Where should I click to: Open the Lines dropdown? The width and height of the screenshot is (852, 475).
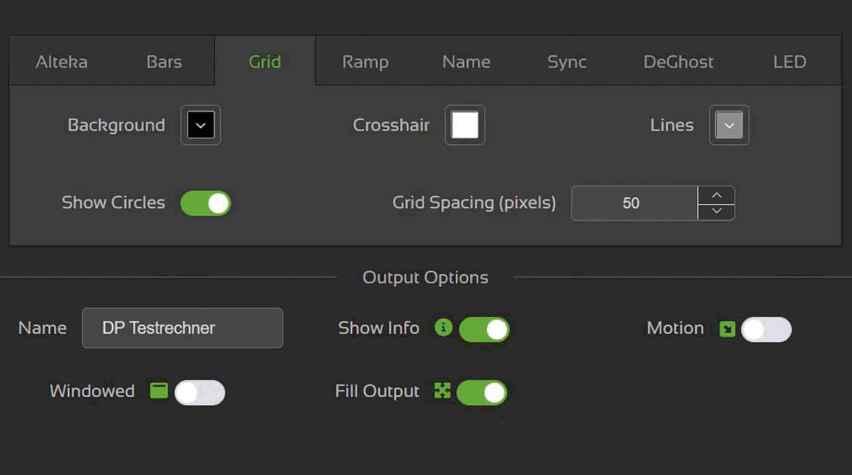tap(729, 125)
